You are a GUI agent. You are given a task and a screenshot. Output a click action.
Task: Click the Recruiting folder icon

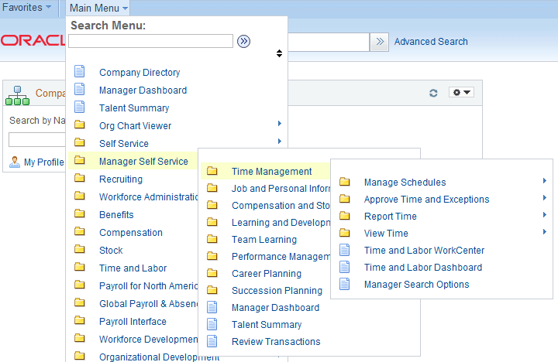click(x=79, y=178)
